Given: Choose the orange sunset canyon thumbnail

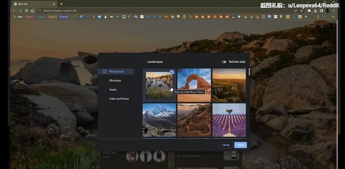Looking at the screenshot, I should pos(229,85).
